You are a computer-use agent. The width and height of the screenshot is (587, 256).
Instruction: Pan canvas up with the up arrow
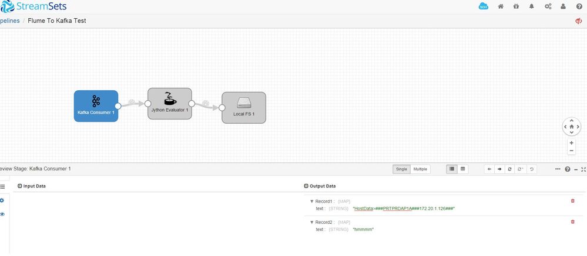(x=572, y=121)
